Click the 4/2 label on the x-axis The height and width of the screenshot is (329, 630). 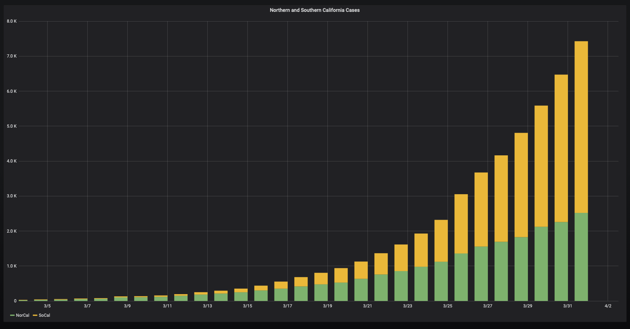[607, 306]
